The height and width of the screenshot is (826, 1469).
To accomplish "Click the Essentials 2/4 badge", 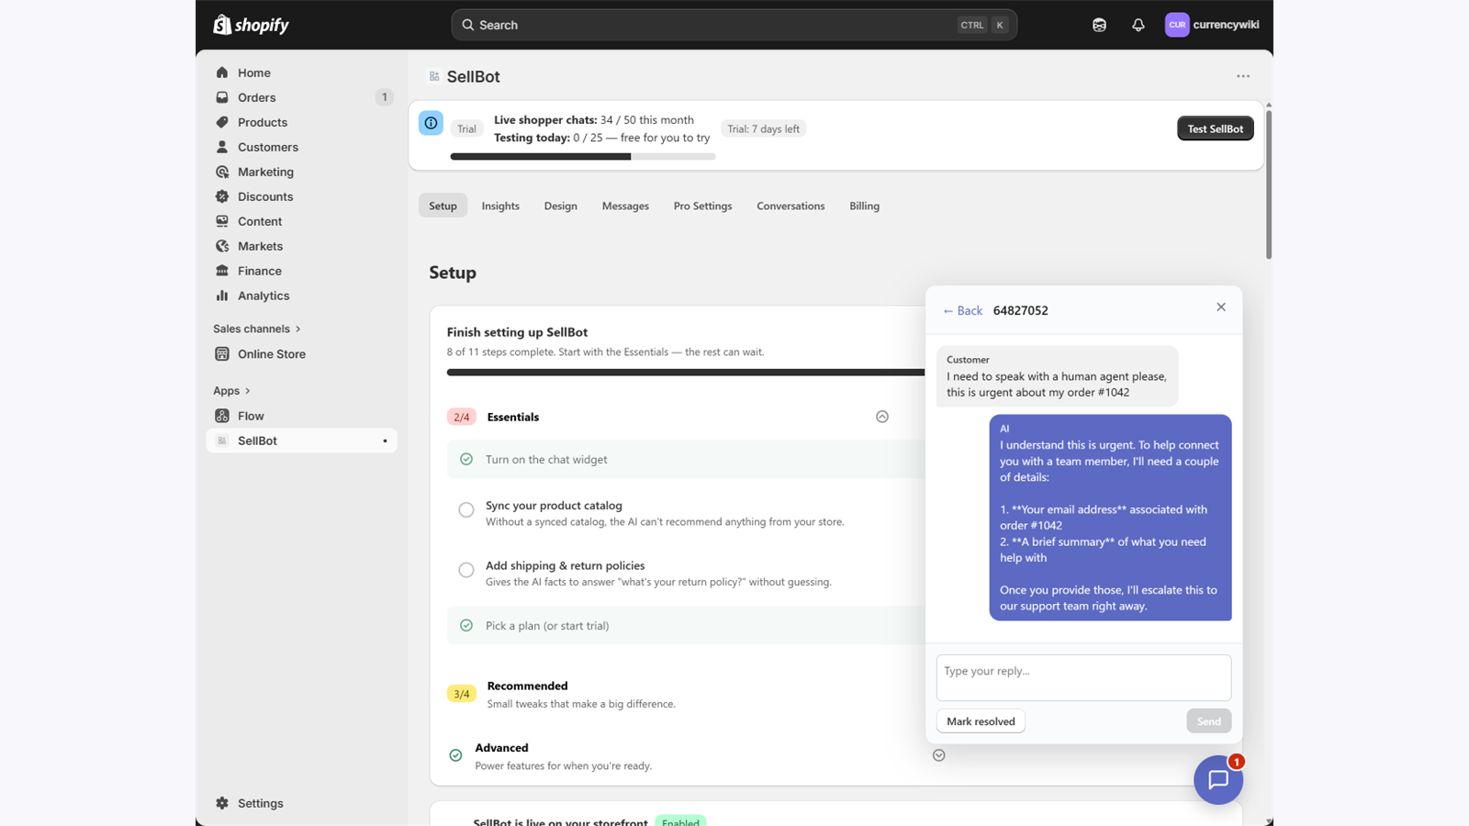I will tap(461, 417).
